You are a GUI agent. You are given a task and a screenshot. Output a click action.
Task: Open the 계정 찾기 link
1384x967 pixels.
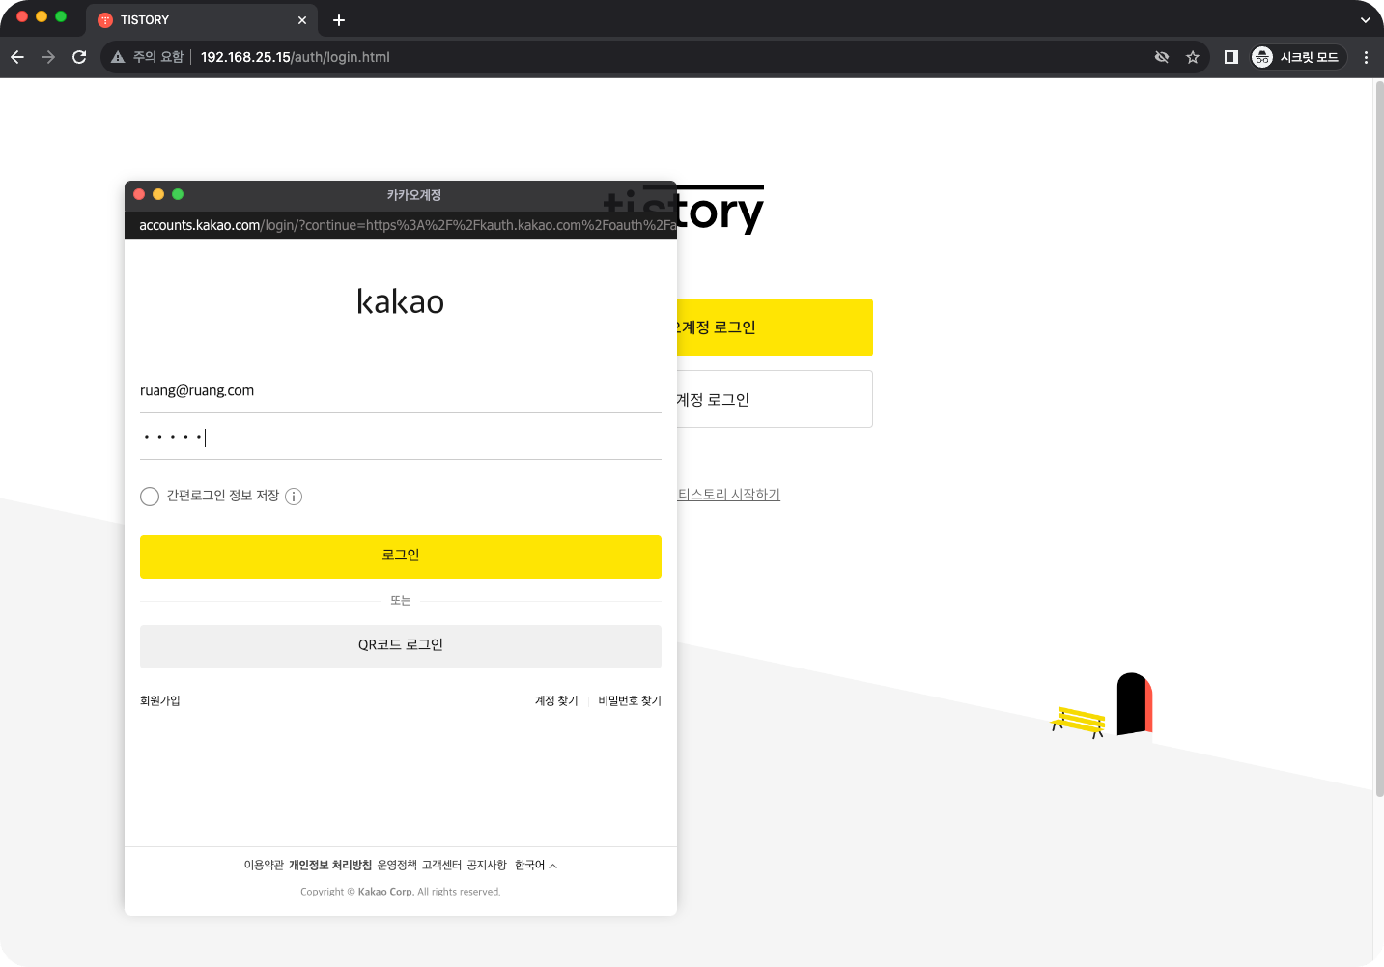556,701
